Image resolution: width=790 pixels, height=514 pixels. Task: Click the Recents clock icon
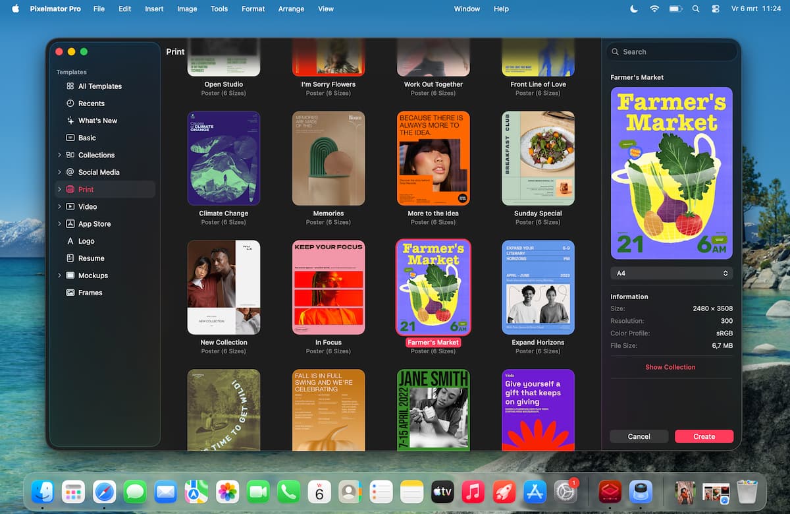[70, 103]
